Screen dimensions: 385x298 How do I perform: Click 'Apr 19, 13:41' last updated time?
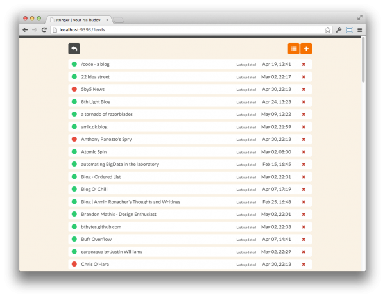coord(277,64)
